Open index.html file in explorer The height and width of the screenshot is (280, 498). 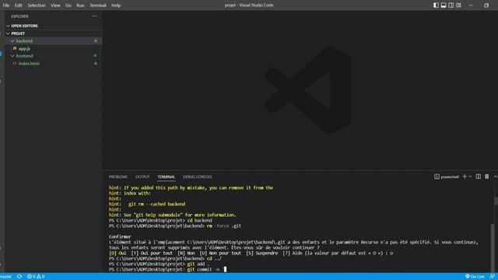(29, 64)
